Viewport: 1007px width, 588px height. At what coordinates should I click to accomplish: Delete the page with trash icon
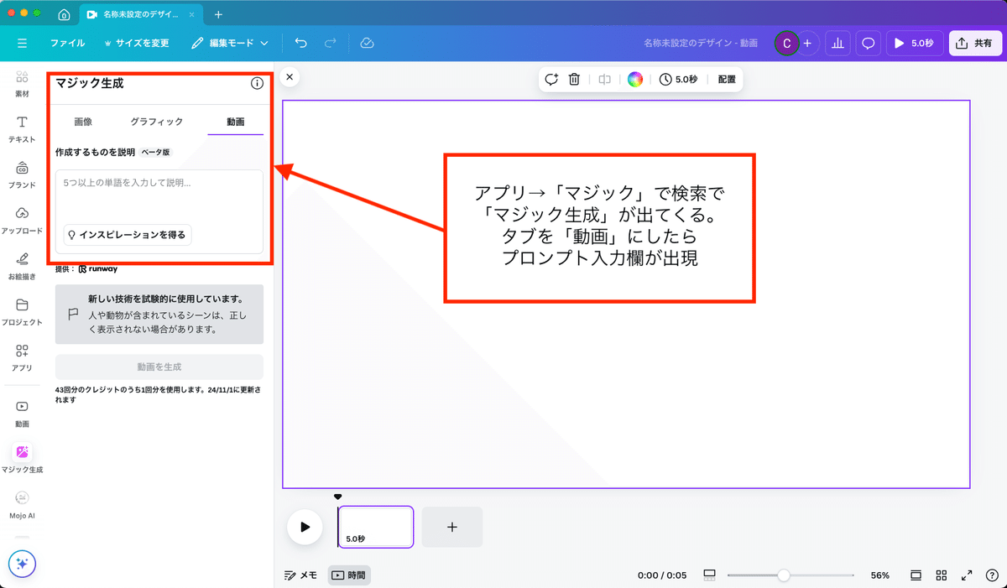pos(574,79)
